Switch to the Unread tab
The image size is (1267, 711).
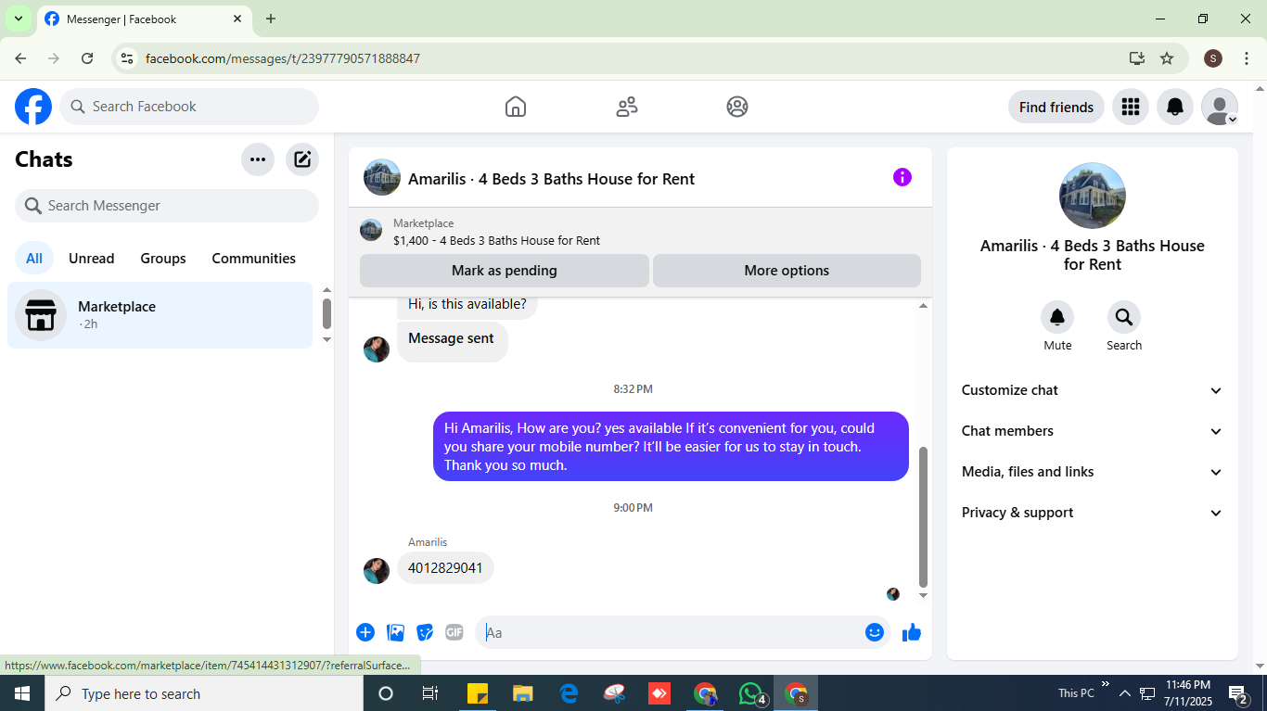tap(92, 259)
